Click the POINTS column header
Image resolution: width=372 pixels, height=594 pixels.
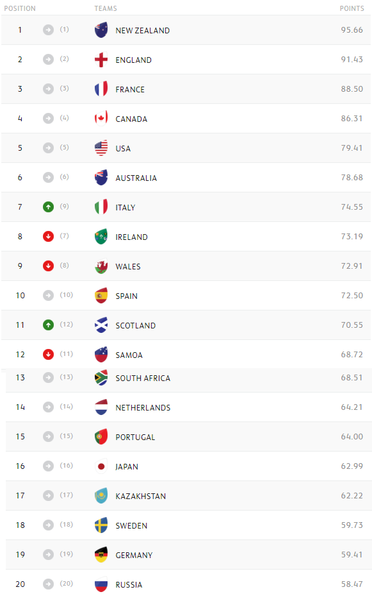click(x=352, y=8)
